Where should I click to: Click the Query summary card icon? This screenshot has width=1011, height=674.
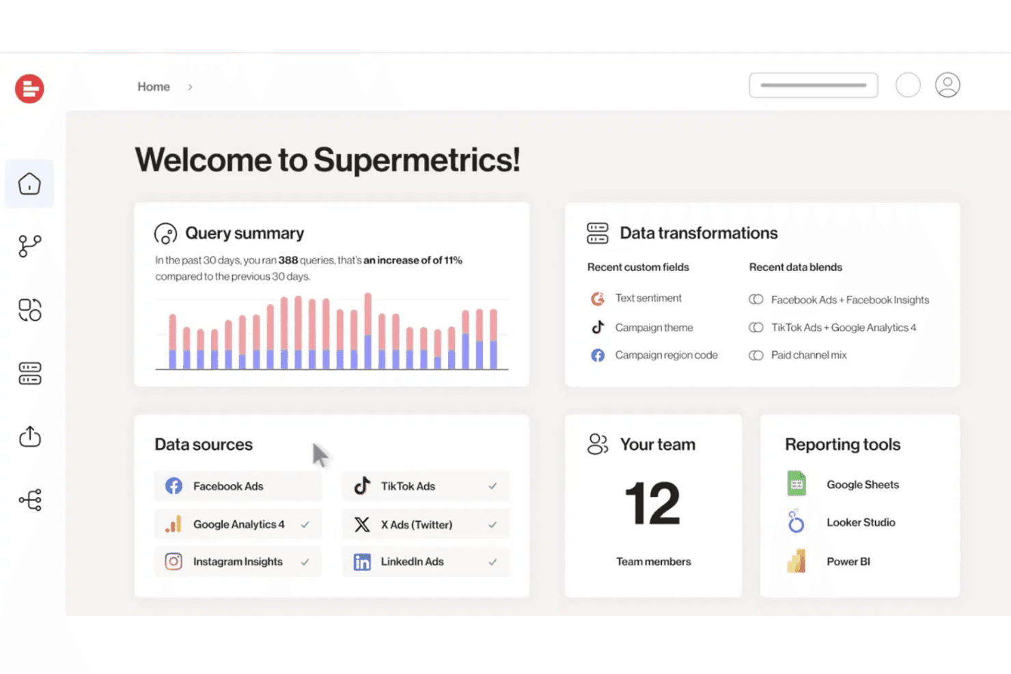pos(165,234)
